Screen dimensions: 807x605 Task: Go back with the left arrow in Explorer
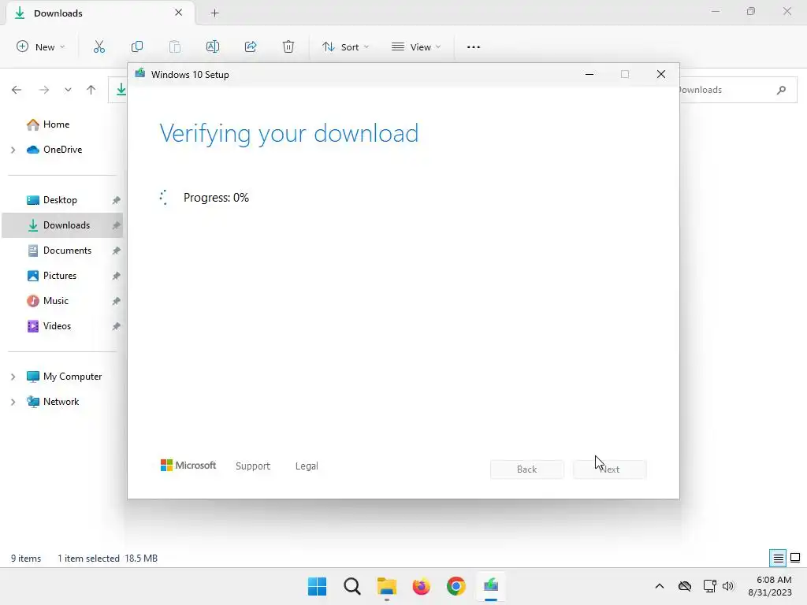click(17, 90)
